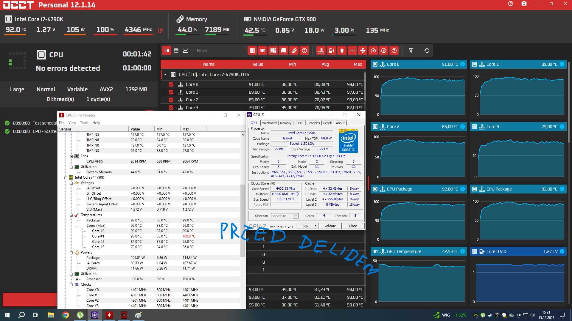Switch OCCT monitoring to the split list-and-graph view

click(167, 51)
